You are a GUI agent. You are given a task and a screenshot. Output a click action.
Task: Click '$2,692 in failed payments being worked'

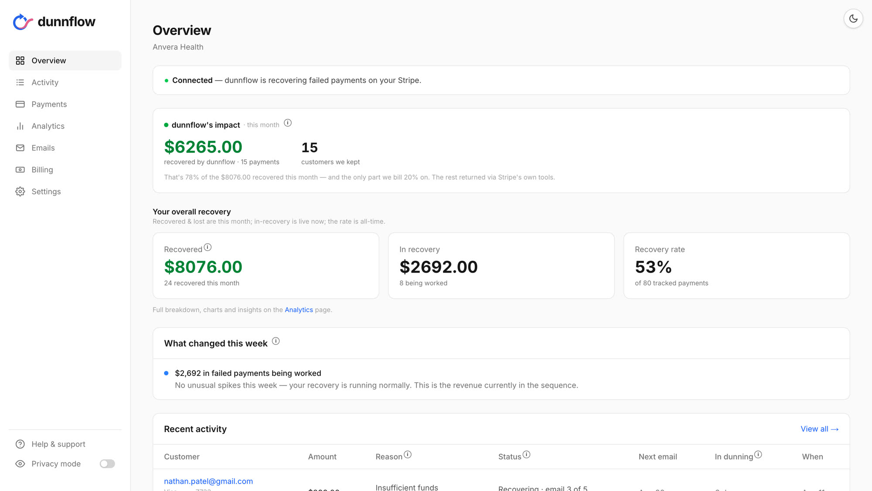coord(248,373)
